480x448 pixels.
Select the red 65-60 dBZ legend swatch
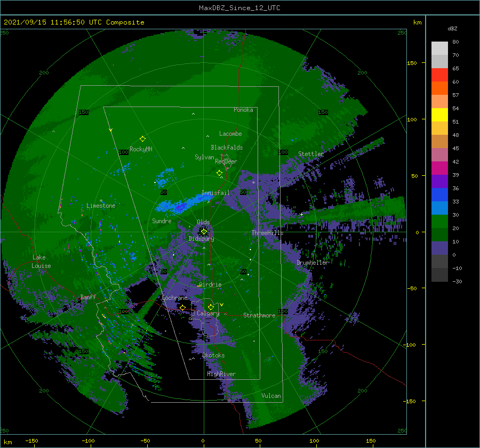[x=439, y=75]
